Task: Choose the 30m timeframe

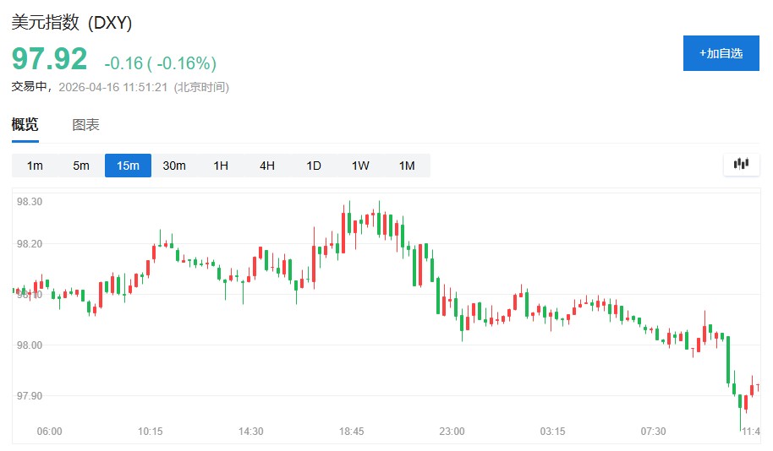Action: coord(174,166)
